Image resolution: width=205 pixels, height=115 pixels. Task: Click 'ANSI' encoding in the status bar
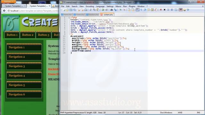tap(180, 112)
